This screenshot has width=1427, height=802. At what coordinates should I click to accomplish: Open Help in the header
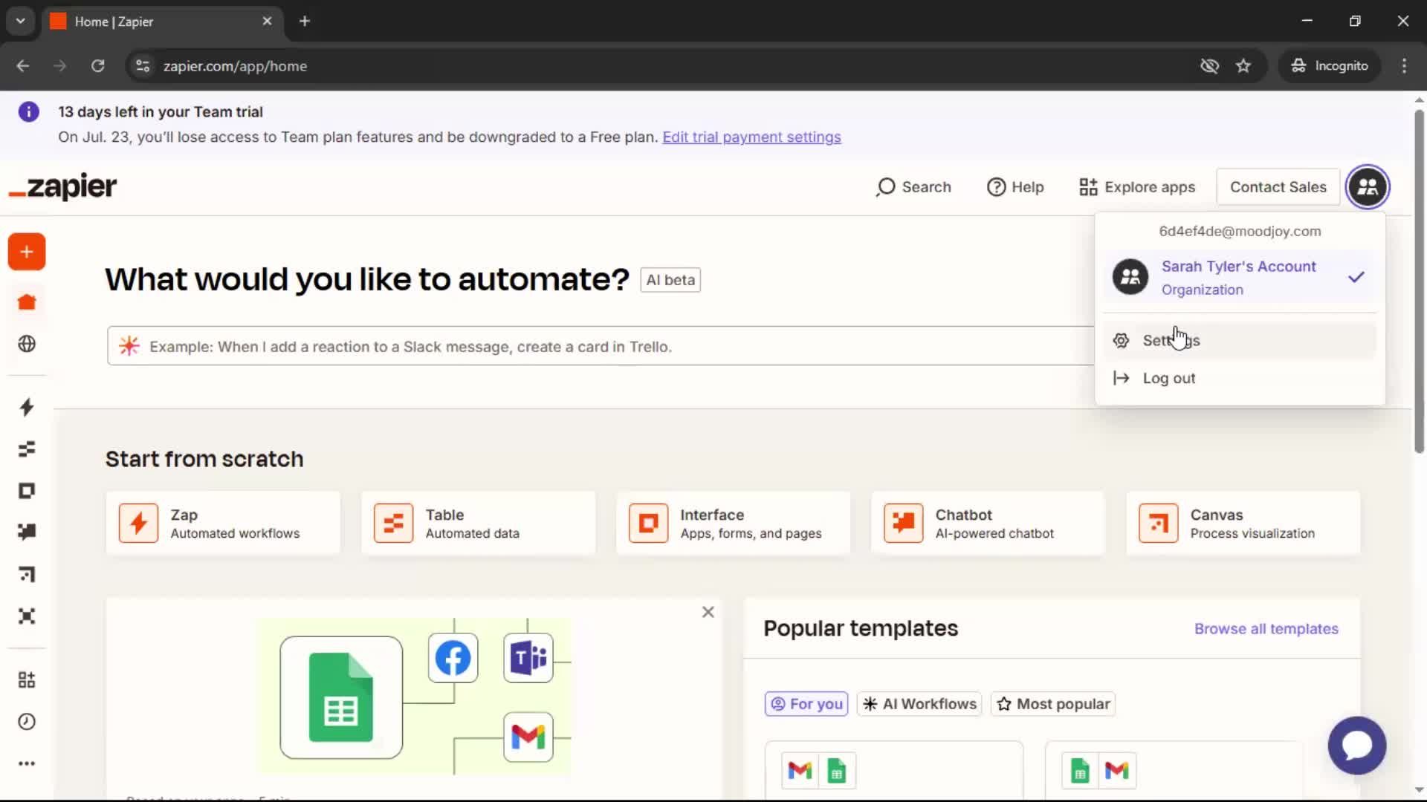point(1015,187)
